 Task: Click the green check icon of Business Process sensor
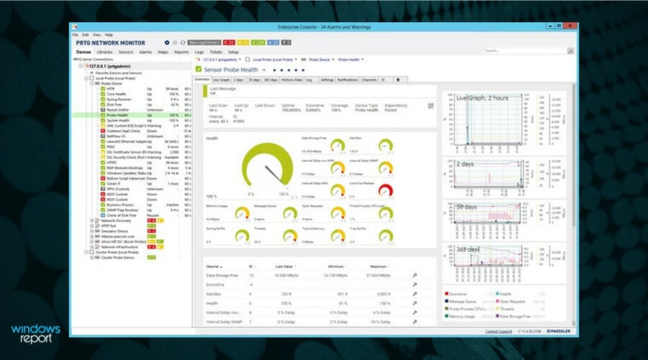(103, 205)
